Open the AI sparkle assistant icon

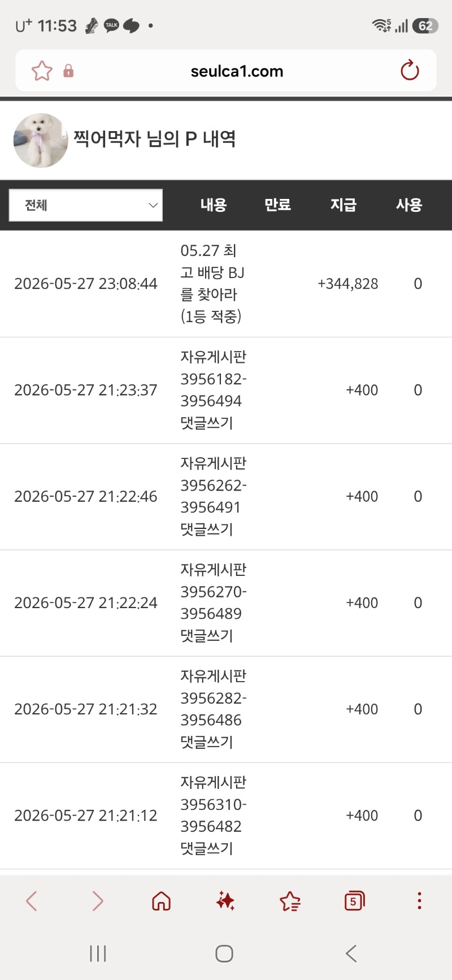[x=225, y=901]
